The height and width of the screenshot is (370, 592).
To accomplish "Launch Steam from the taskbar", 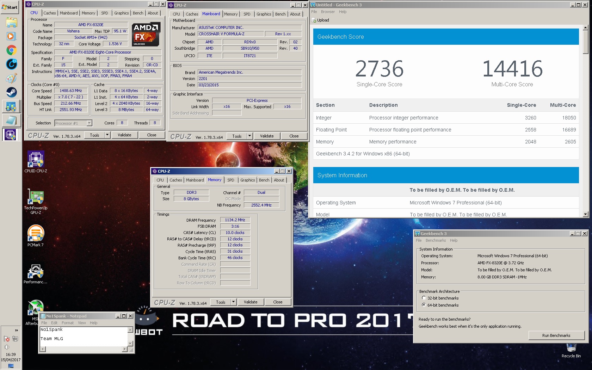I will click(x=11, y=92).
